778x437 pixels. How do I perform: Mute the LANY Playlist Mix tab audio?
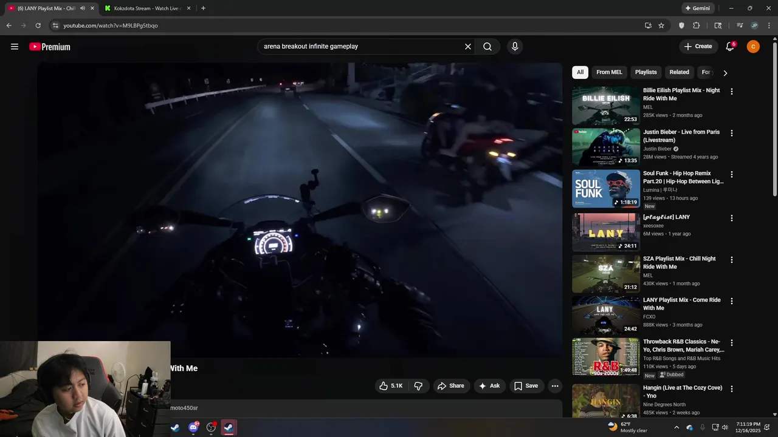click(83, 8)
